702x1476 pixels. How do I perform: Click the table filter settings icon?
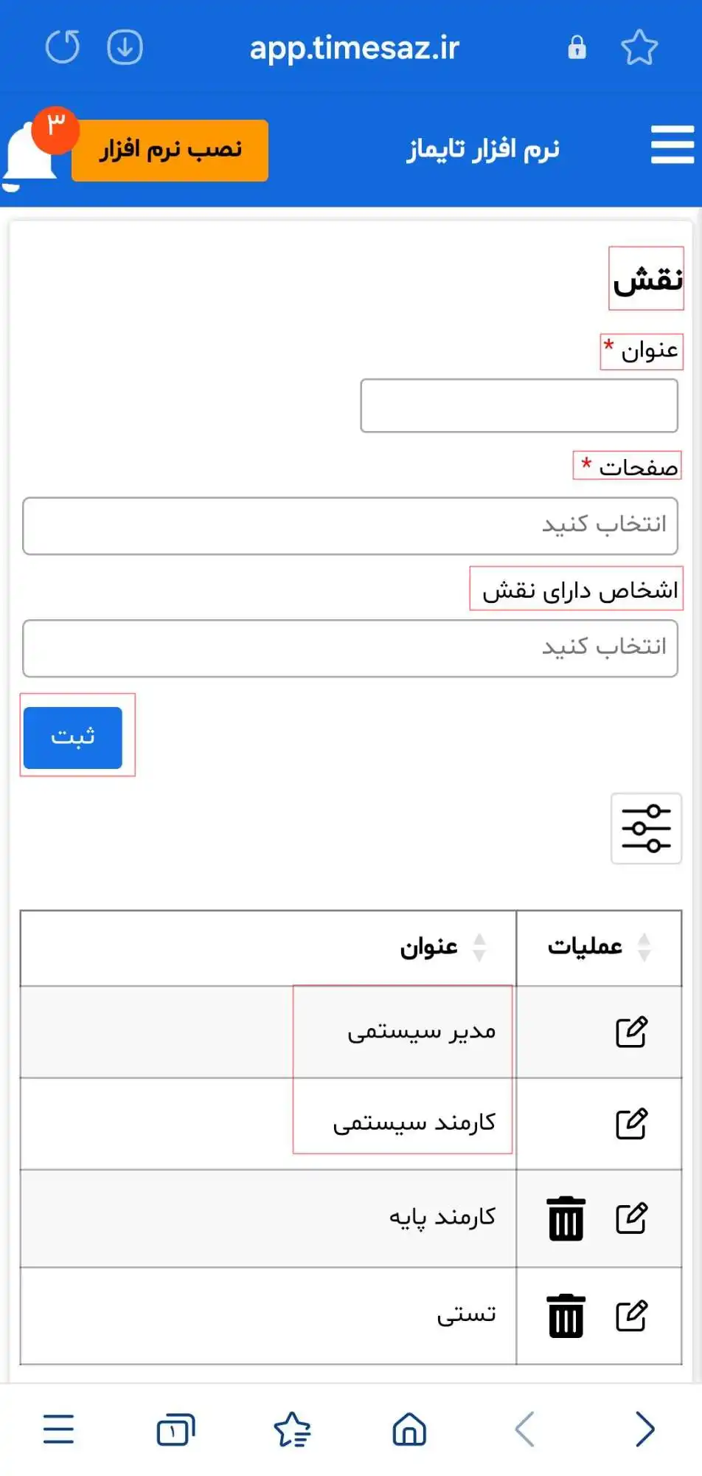pos(646,828)
